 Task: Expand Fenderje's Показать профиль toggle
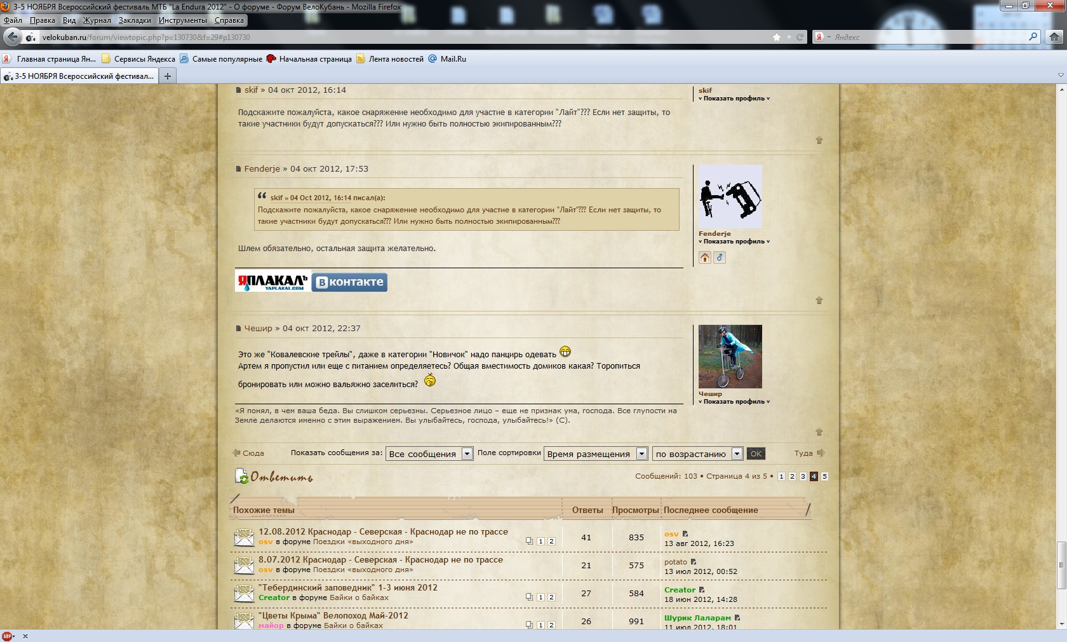click(x=734, y=242)
